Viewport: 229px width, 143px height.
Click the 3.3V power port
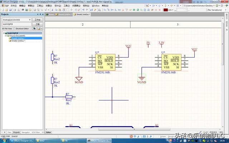pyautogui.click(x=161, y=44)
